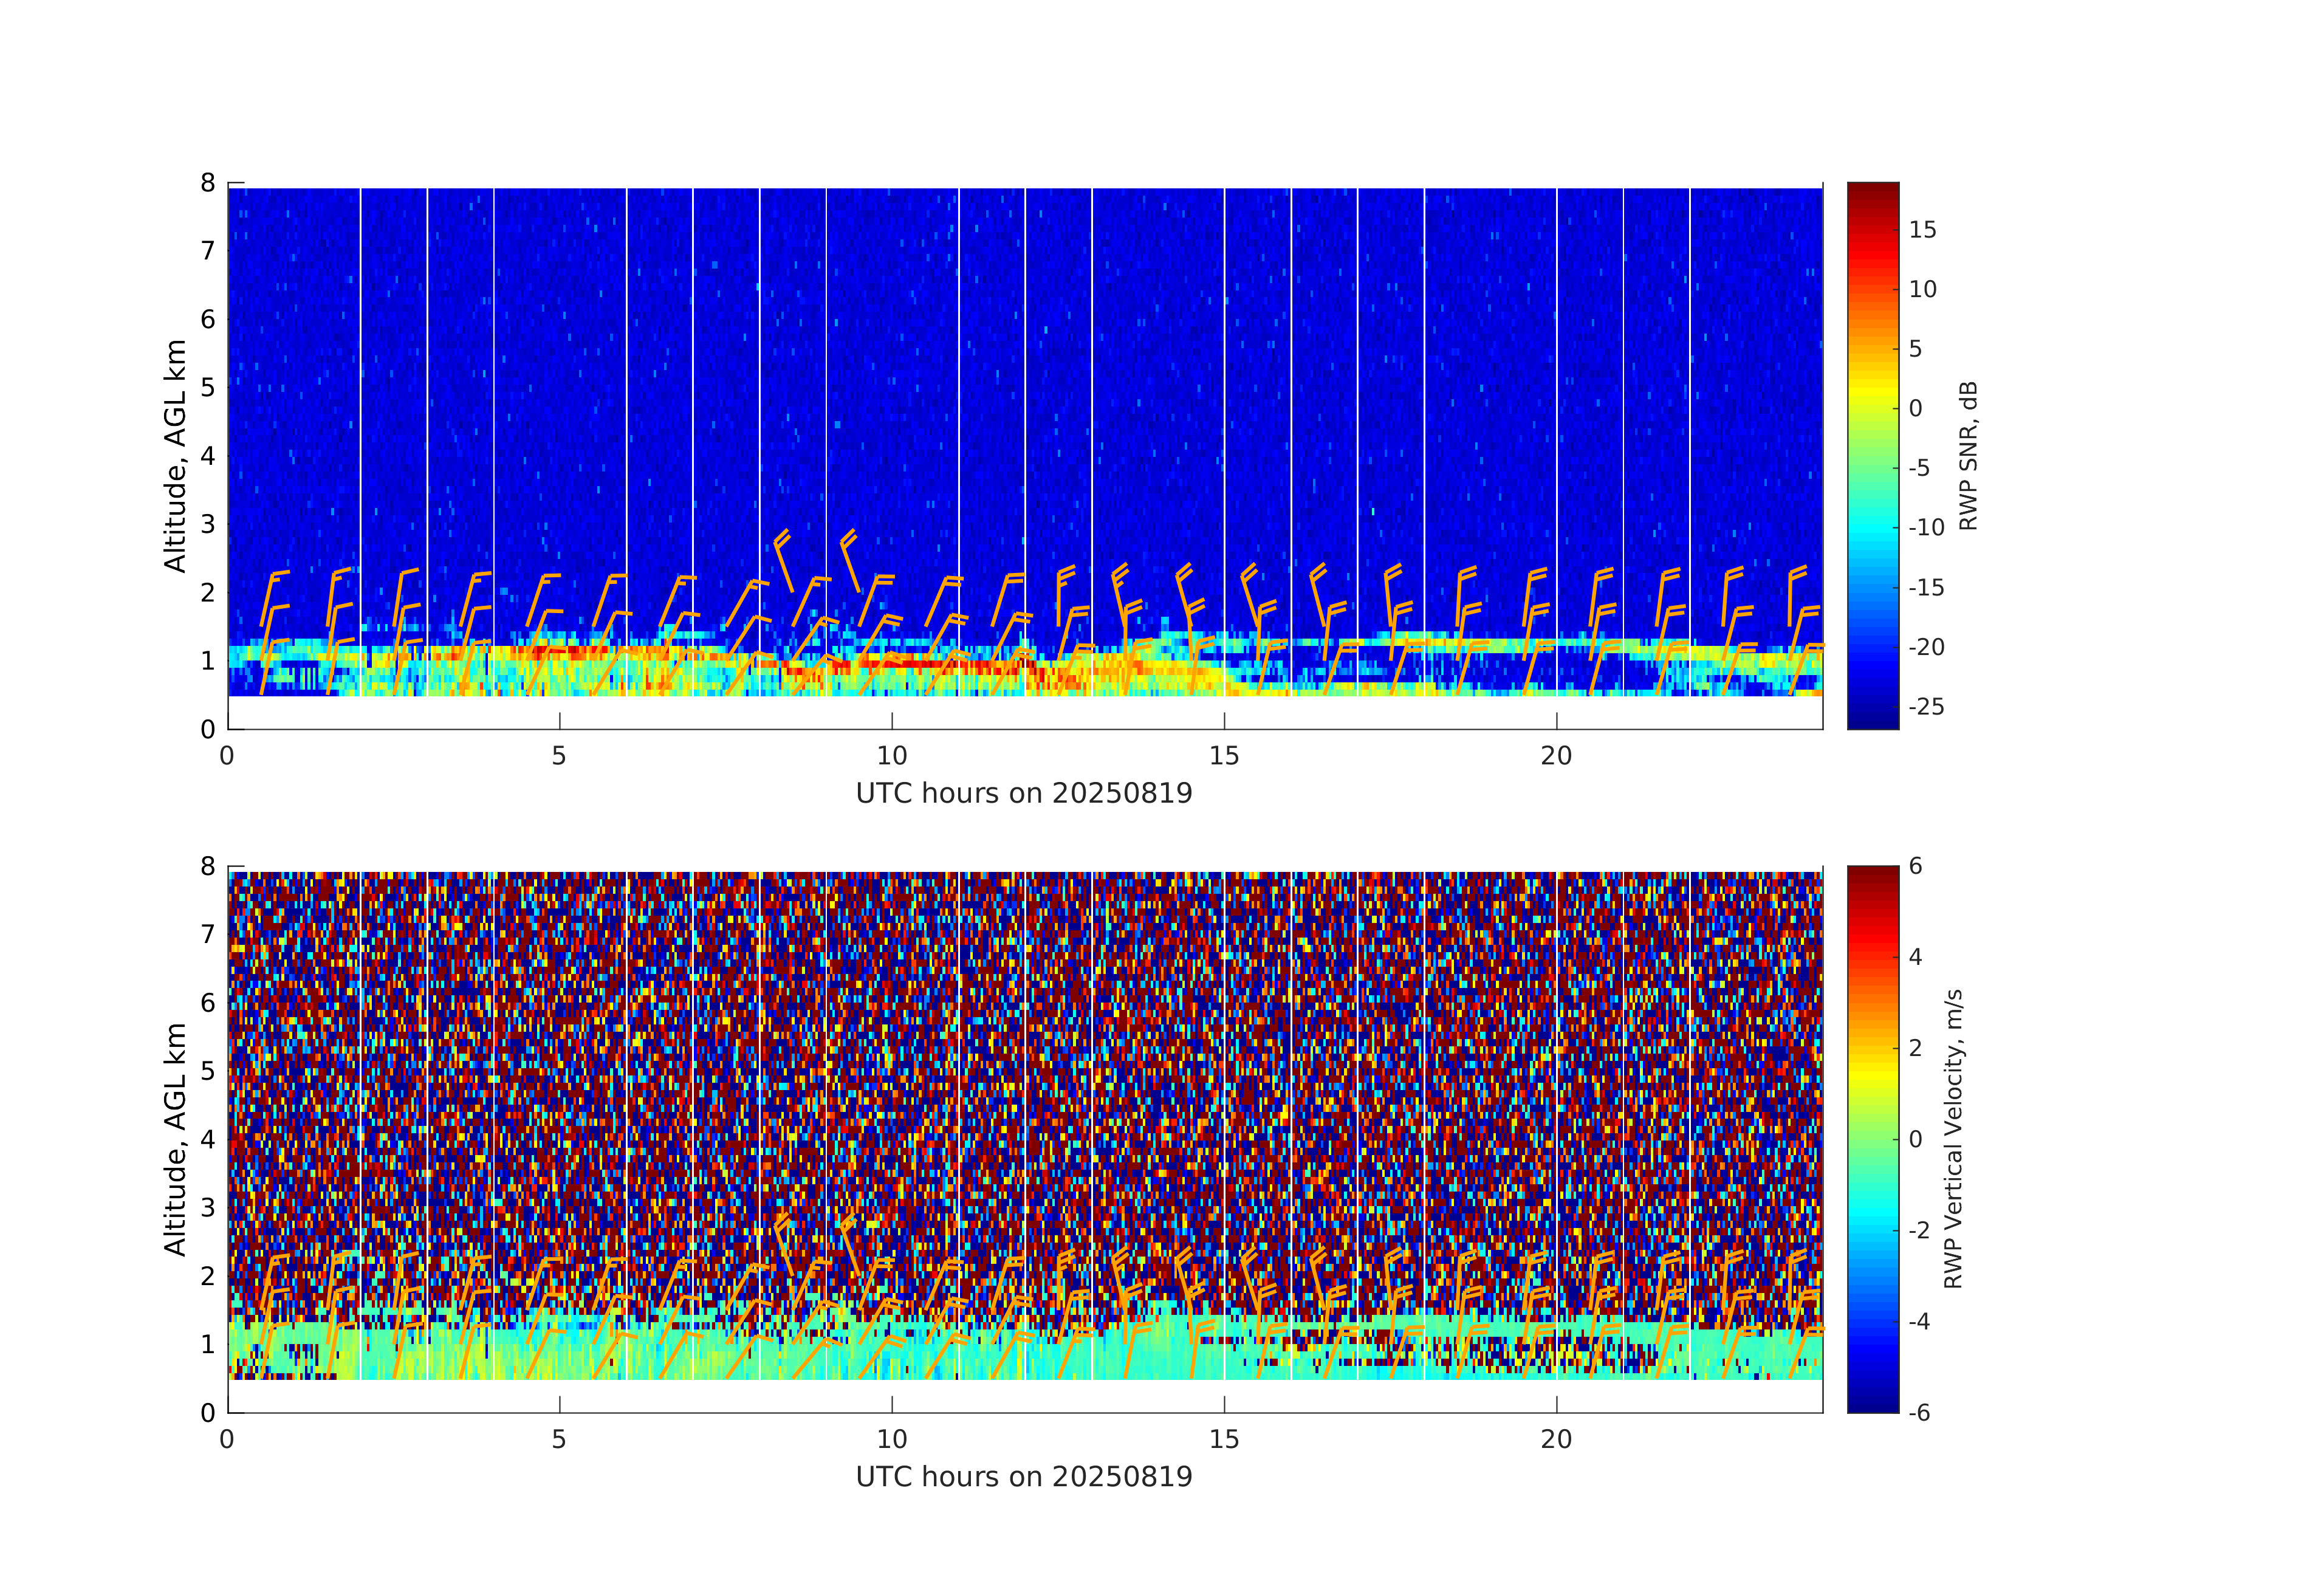Click the 15 dB tick on SNR colorbar
The image size is (2324, 1595).
pyautogui.click(x=1922, y=230)
